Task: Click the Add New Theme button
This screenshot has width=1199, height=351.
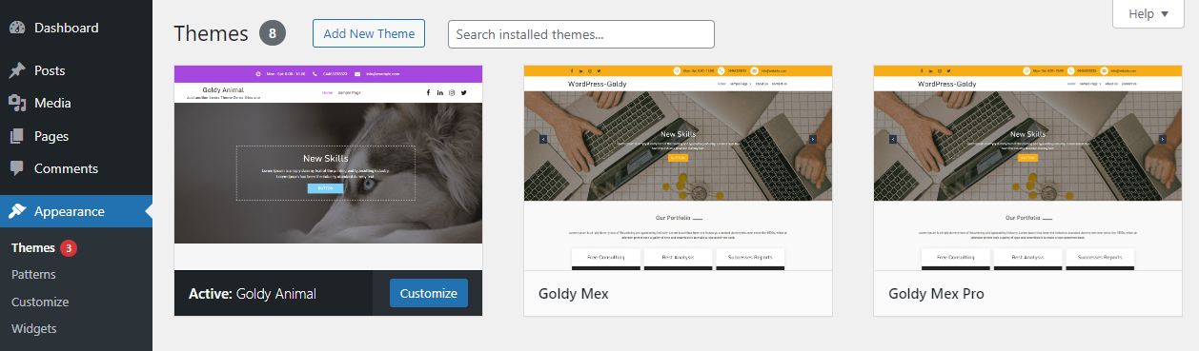Action: pyautogui.click(x=369, y=33)
